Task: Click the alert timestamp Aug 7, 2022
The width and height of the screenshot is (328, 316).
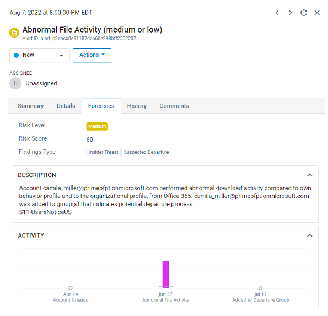Action: pos(51,13)
